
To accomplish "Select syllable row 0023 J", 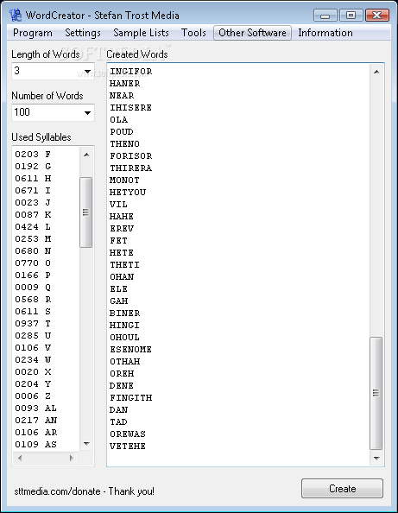I will coord(33,203).
